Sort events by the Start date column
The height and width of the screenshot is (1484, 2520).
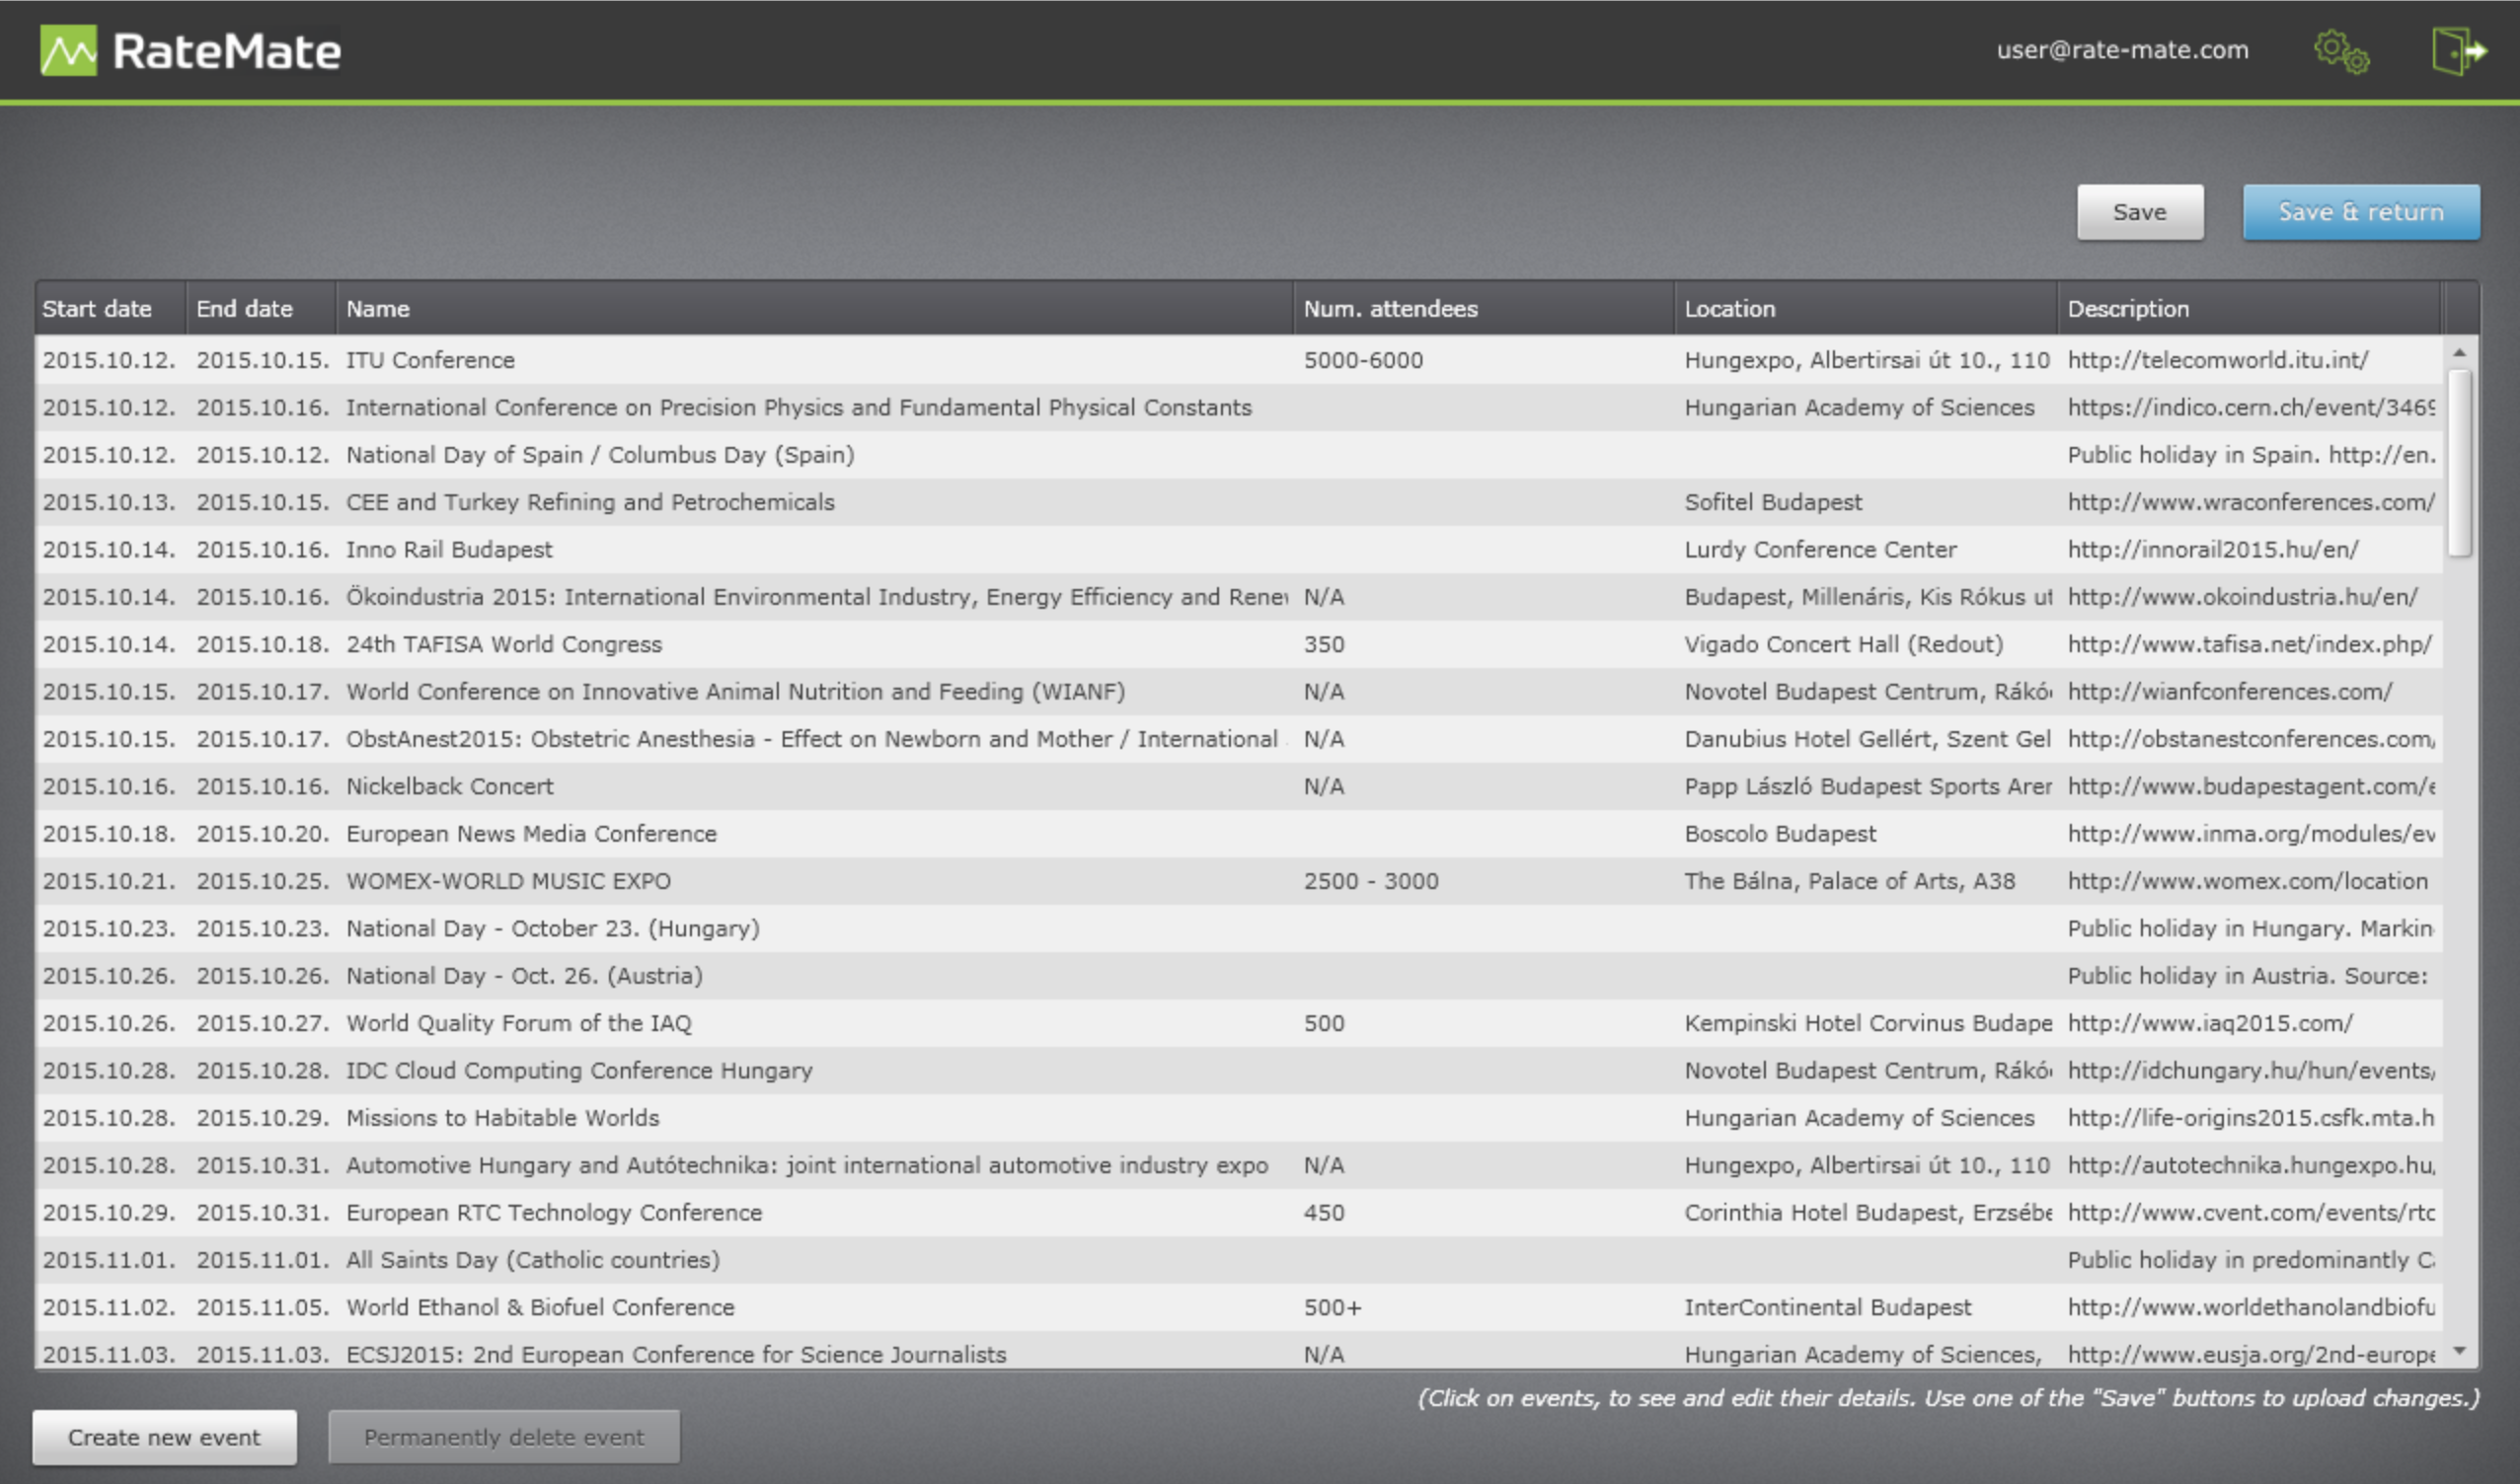(x=98, y=308)
